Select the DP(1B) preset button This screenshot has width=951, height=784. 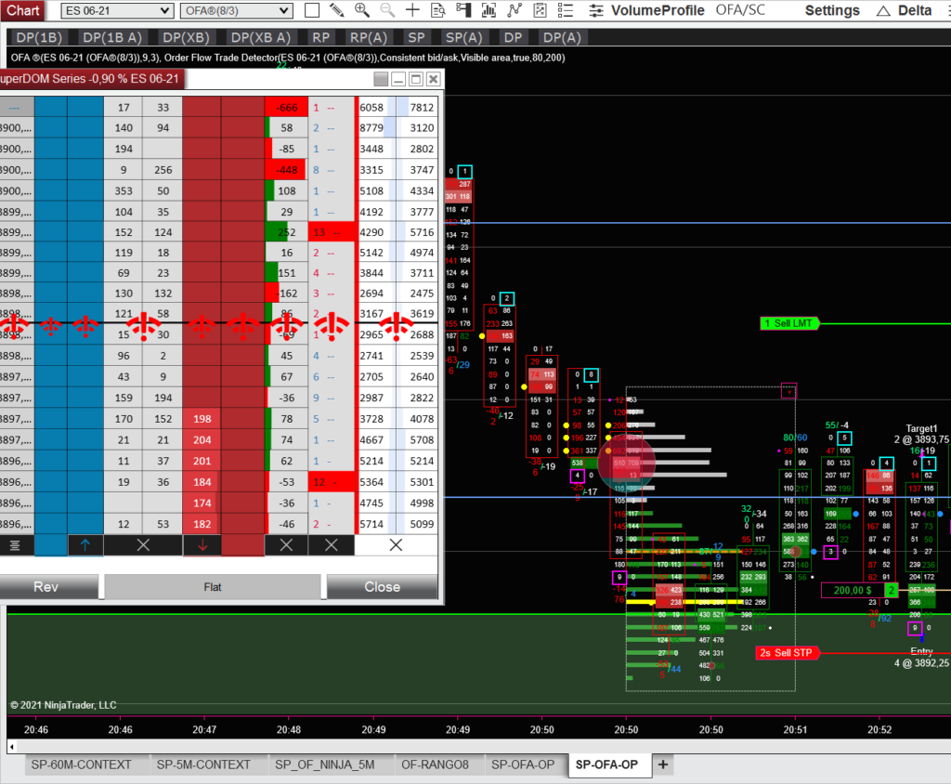pyautogui.click(x=39, y=38)
